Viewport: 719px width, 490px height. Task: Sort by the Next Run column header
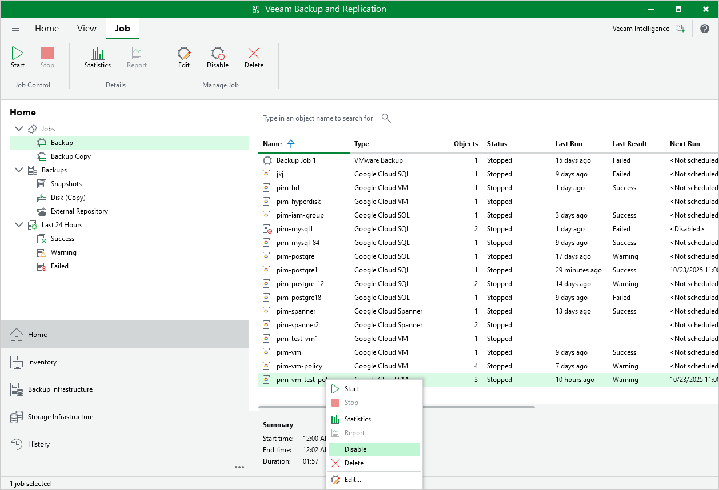[685, 144]
